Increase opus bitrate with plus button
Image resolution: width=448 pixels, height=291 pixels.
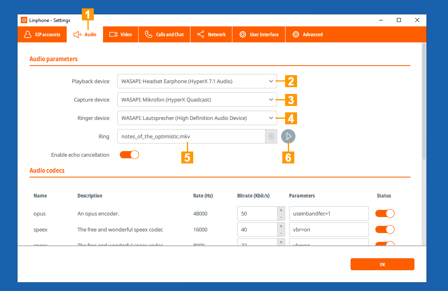[x=281, y=210]
